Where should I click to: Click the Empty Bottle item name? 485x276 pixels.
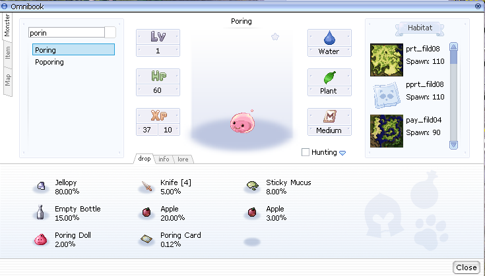(78, 209)
